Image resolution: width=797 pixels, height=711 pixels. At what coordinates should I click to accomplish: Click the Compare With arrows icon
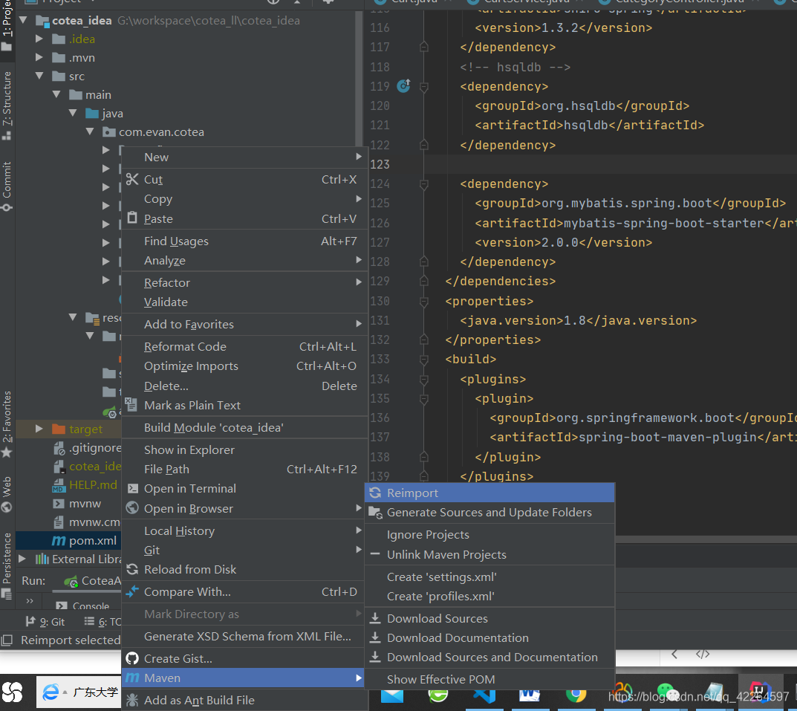coord(132,592)
